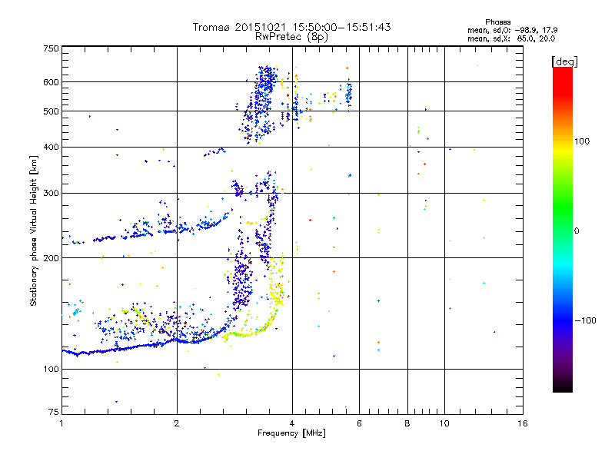Screen dimensions: 615x461
Task: Click the y-axis label '750'
Action: 51,48
